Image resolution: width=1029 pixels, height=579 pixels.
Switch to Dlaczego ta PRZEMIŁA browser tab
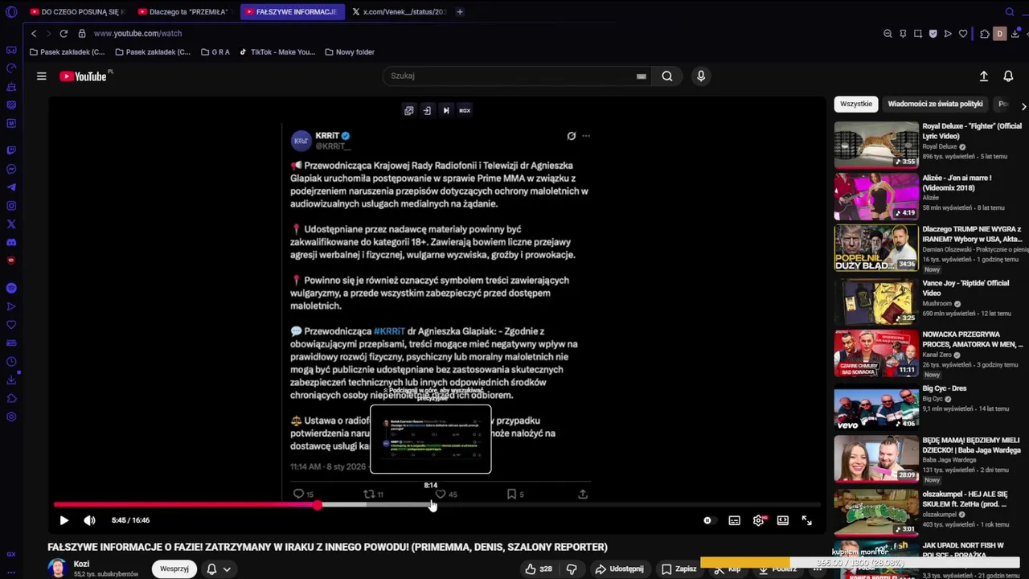tap(185, 12)
